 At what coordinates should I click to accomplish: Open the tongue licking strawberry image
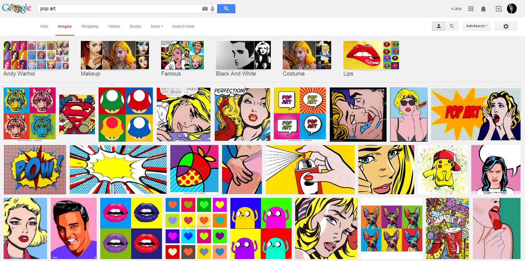tap(497, 228)
